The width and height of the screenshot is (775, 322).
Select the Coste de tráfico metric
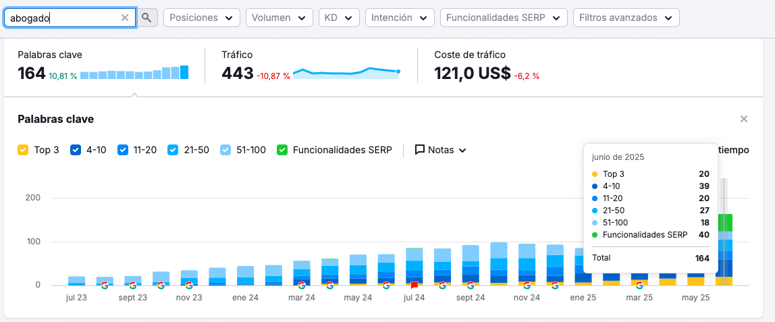point(487,68)
